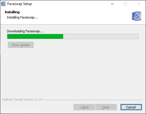Viewport: 146px width, 114px height.
Task: Click the Yundongfang.com watermark
Action: 20,110
